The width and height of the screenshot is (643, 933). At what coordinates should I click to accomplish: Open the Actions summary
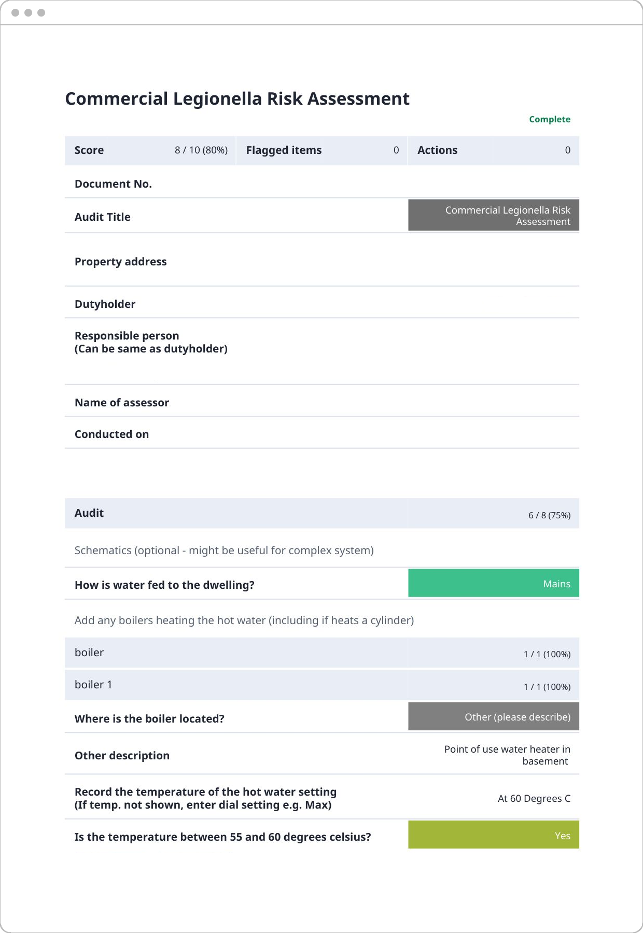coord(493,150)
